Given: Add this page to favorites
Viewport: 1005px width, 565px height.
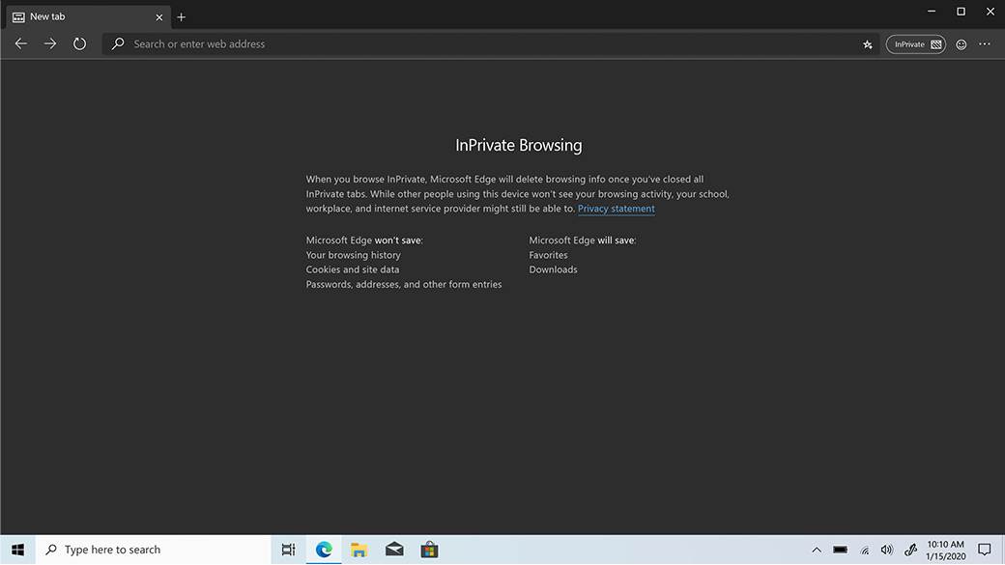Looking at the screenshot, I should click(x=867, y=43).
